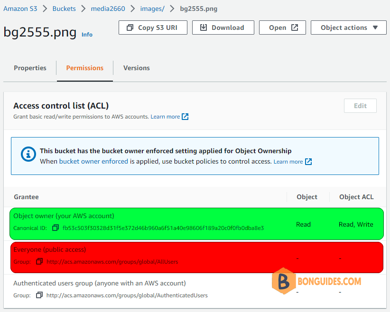Image resolution: width=390 pixels, height=312 pixels.
Task: Click the info circle icon in banner
Action: click(x=28, y=154)
